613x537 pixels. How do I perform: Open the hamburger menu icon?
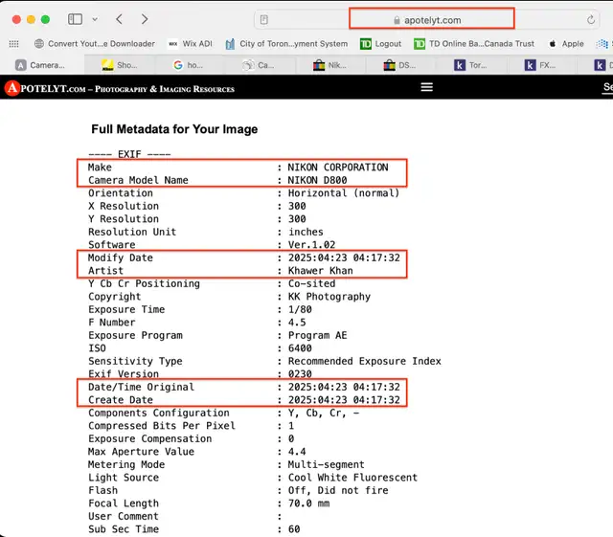point(426,87)
